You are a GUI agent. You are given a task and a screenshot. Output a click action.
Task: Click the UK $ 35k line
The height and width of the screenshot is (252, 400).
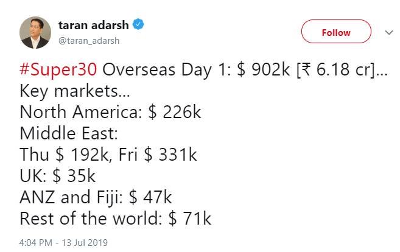tap(57, 176)
